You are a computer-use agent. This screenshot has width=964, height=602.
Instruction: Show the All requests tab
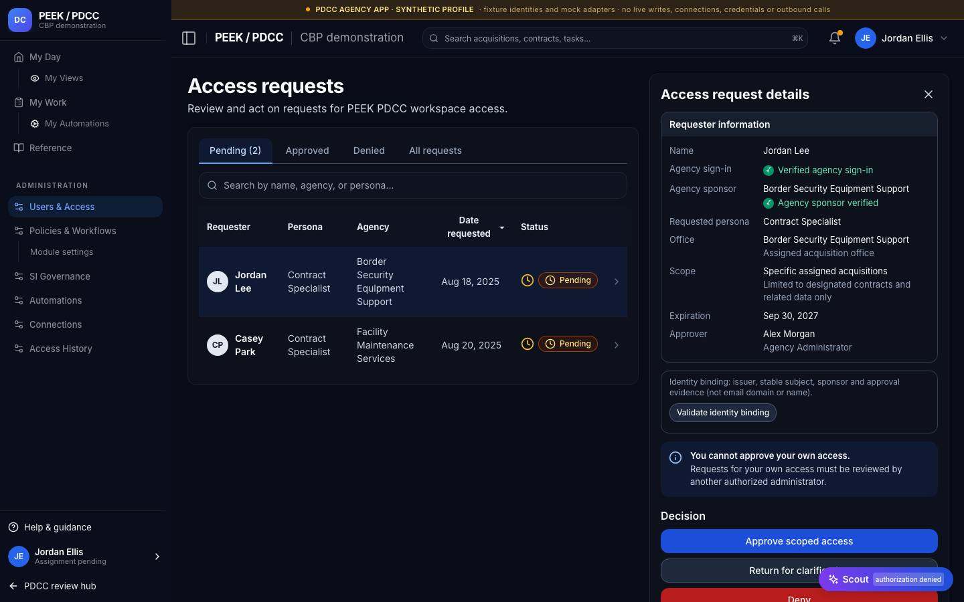435,151
